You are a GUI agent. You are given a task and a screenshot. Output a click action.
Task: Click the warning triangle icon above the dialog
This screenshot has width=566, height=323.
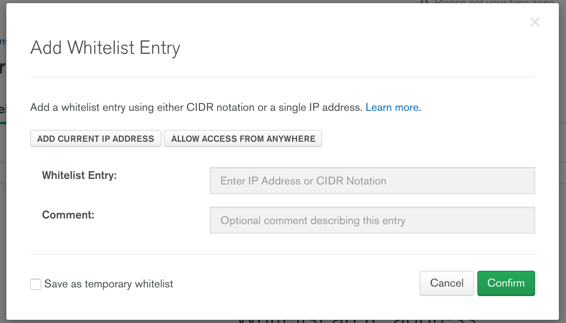click(x=424, y=2)
